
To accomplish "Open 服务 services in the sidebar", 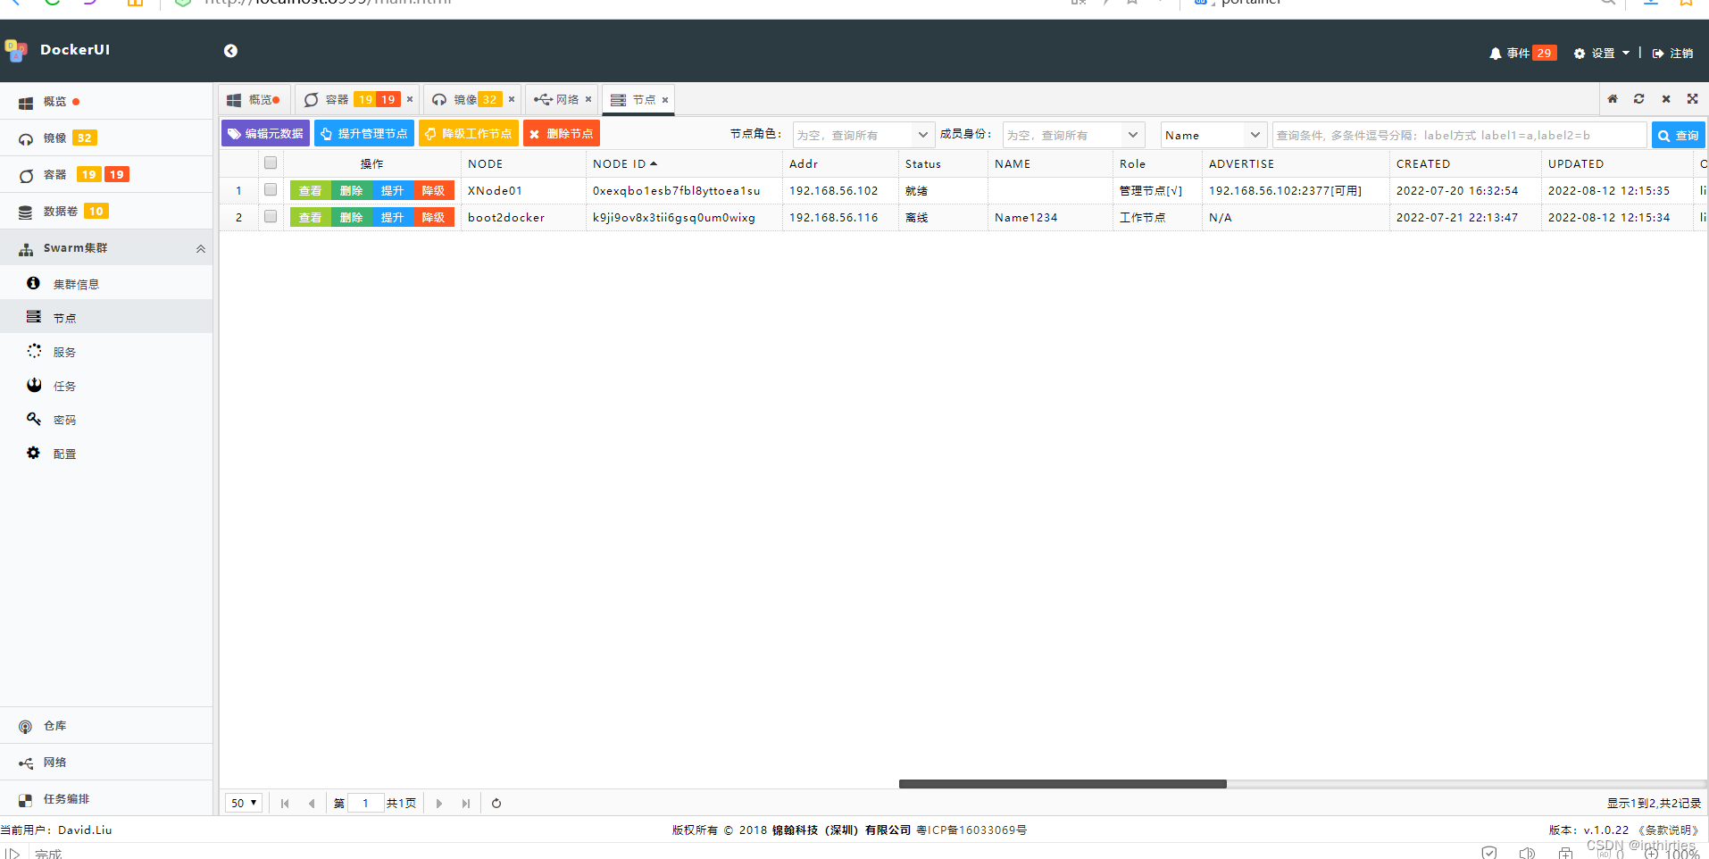I will pyautogui.click(x=106, y=352).
